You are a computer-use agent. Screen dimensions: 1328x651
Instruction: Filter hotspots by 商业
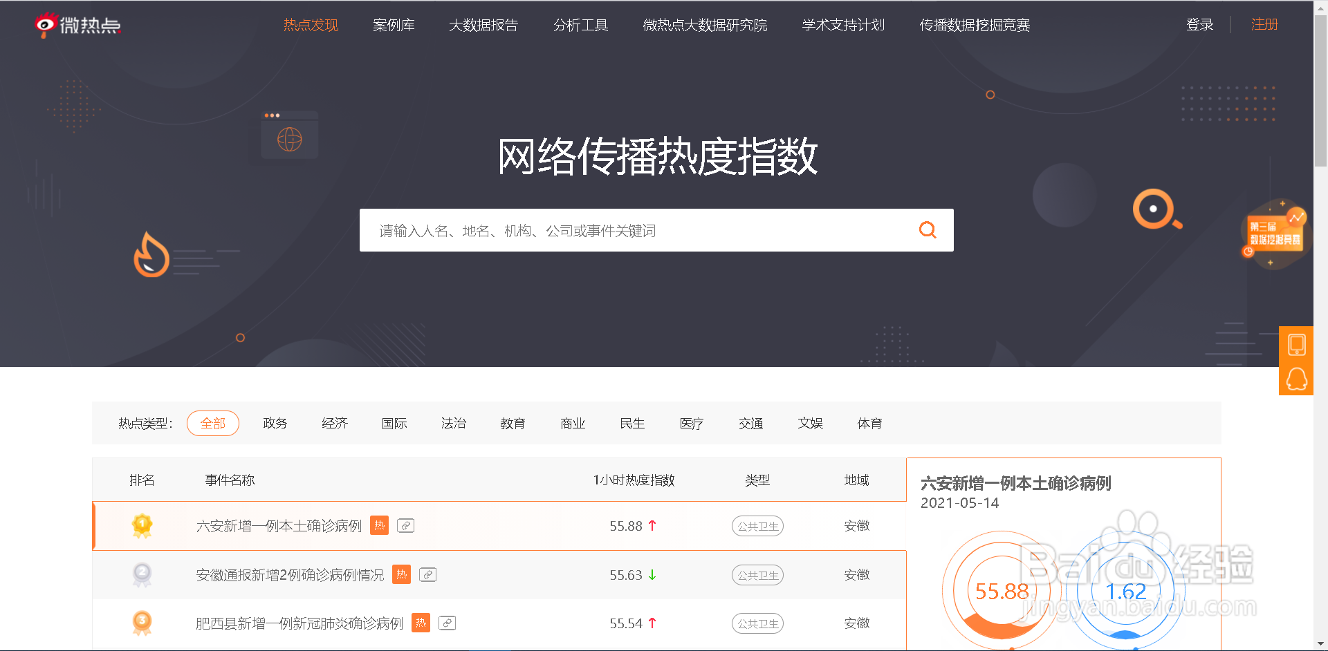(x=573, y=424)
